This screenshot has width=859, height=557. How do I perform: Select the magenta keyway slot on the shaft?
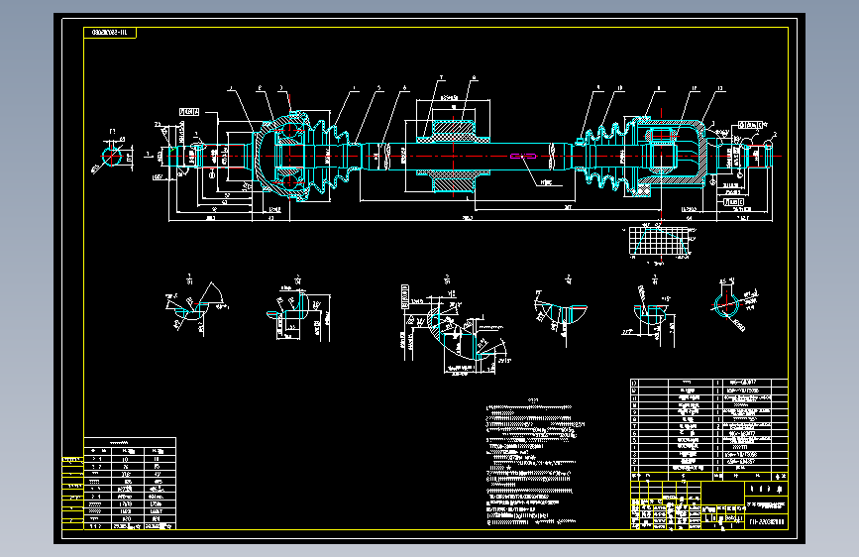coord(523,157)
